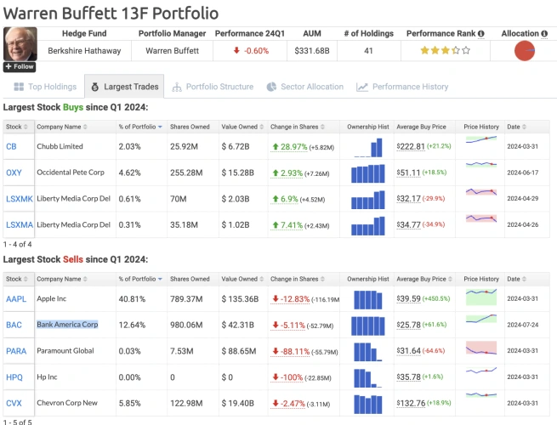
Task: Click the Follow button under Buffett's photo
Action: click(20, 67)
